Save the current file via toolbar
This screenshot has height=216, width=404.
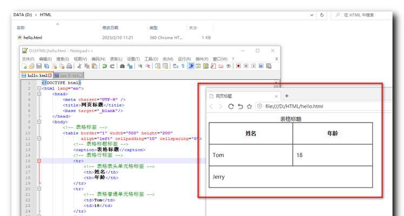[x=39, y=66]
